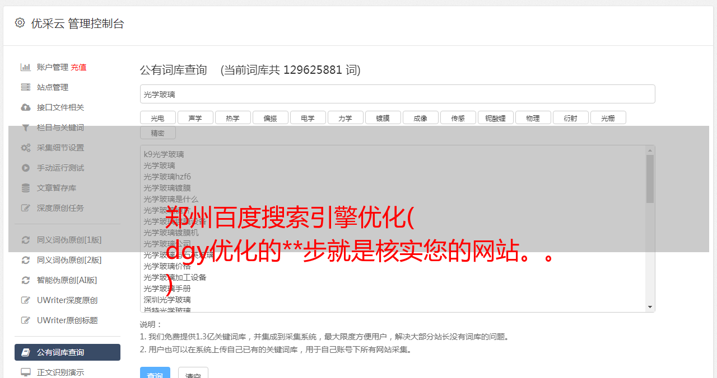
Task: Open 账户管理 bar chart icon
Action: coord(26,67)
